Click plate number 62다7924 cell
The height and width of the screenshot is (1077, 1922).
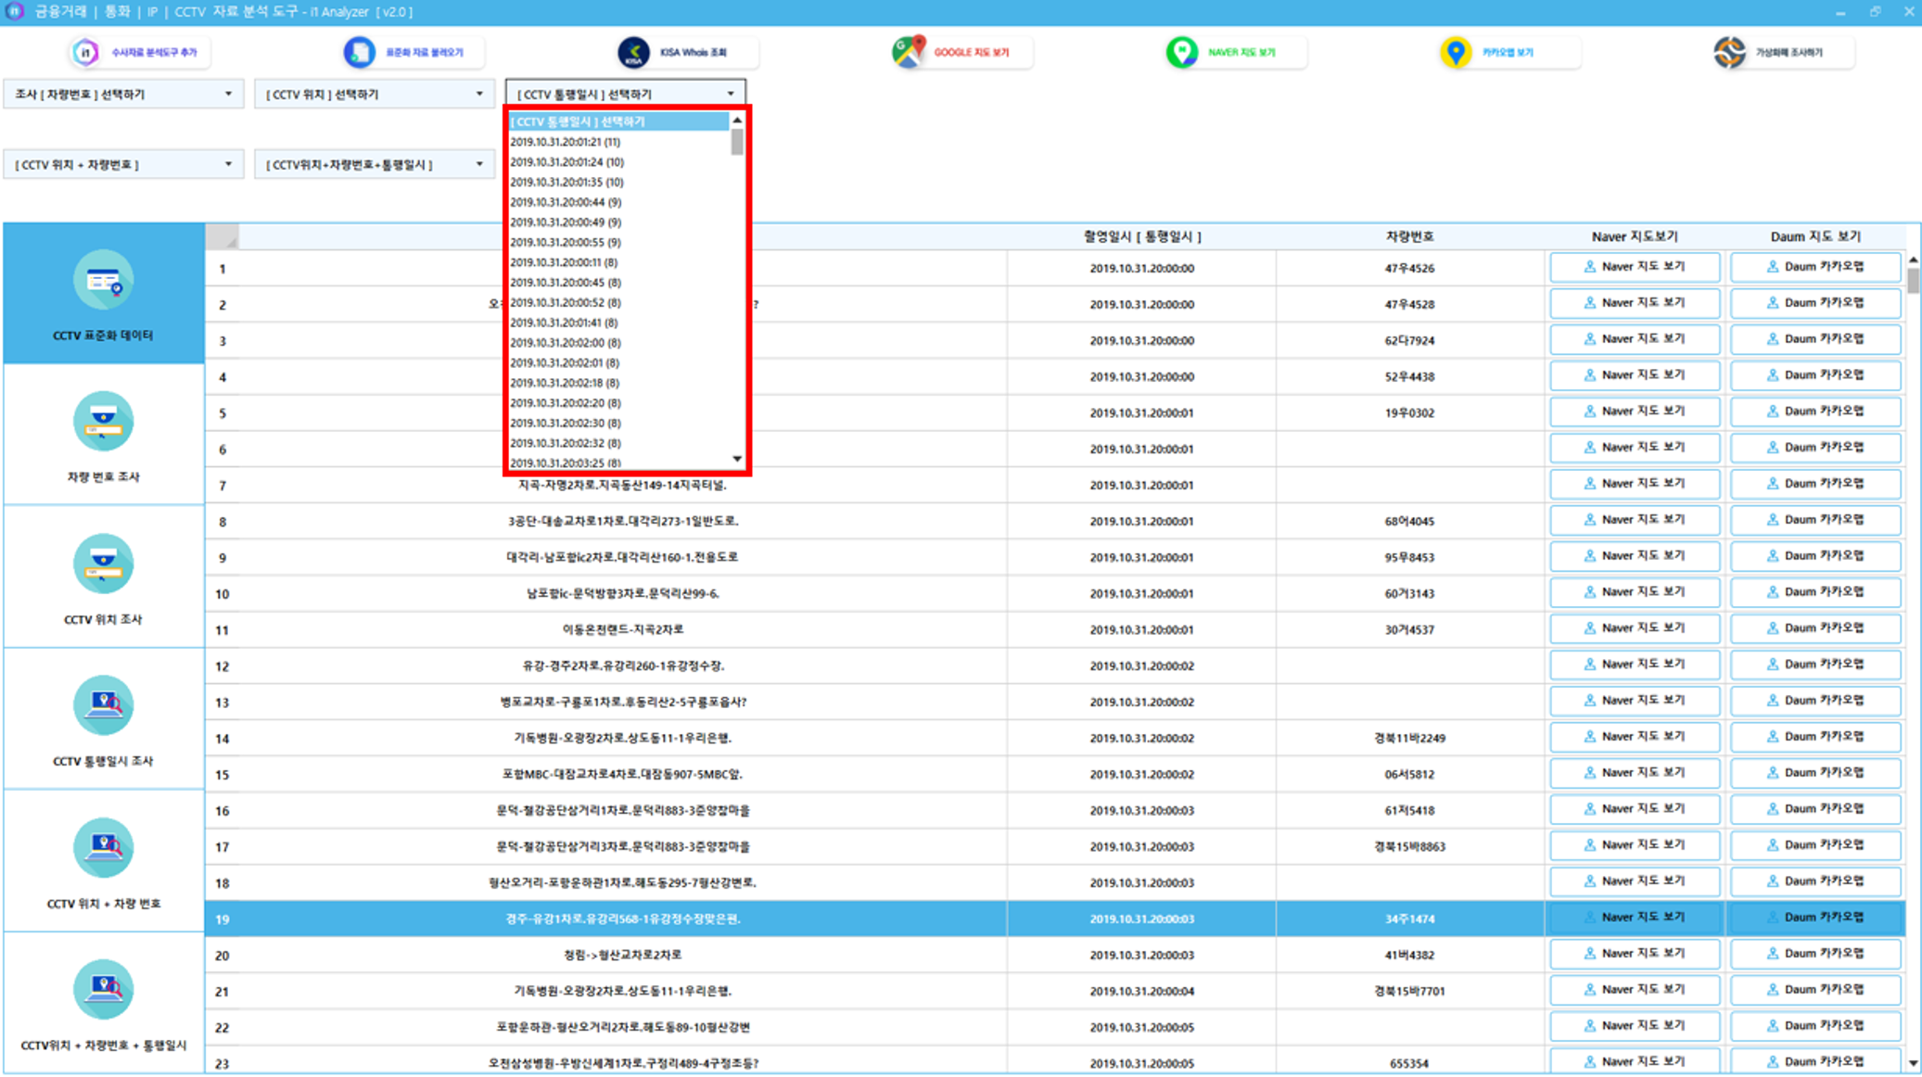[1409, 341]
